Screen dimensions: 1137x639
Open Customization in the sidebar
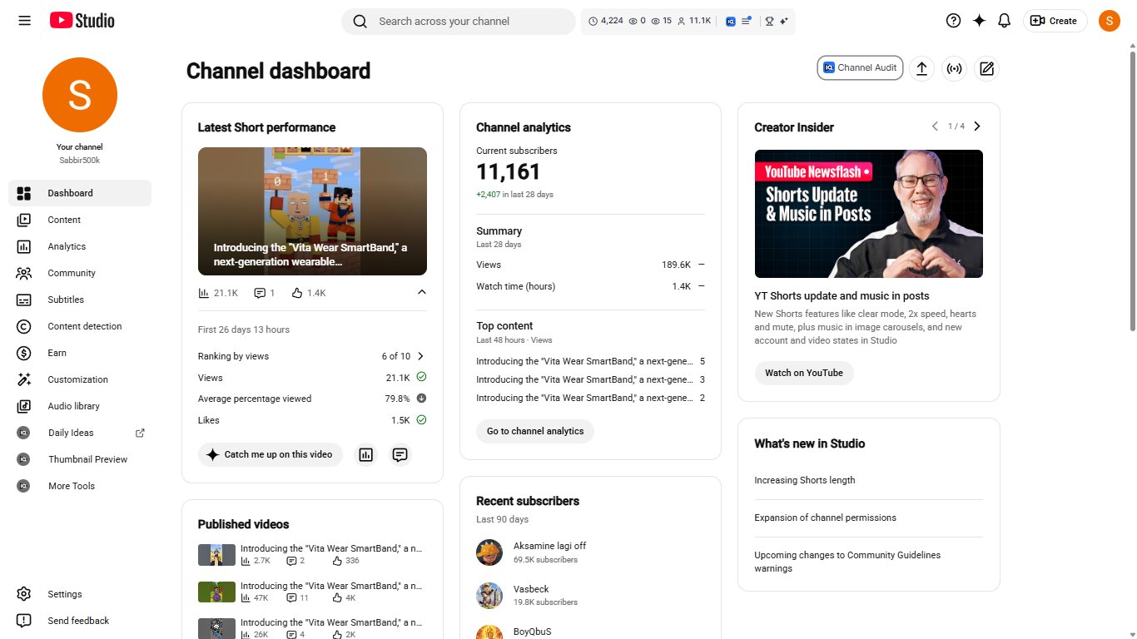tap(80, 379)
